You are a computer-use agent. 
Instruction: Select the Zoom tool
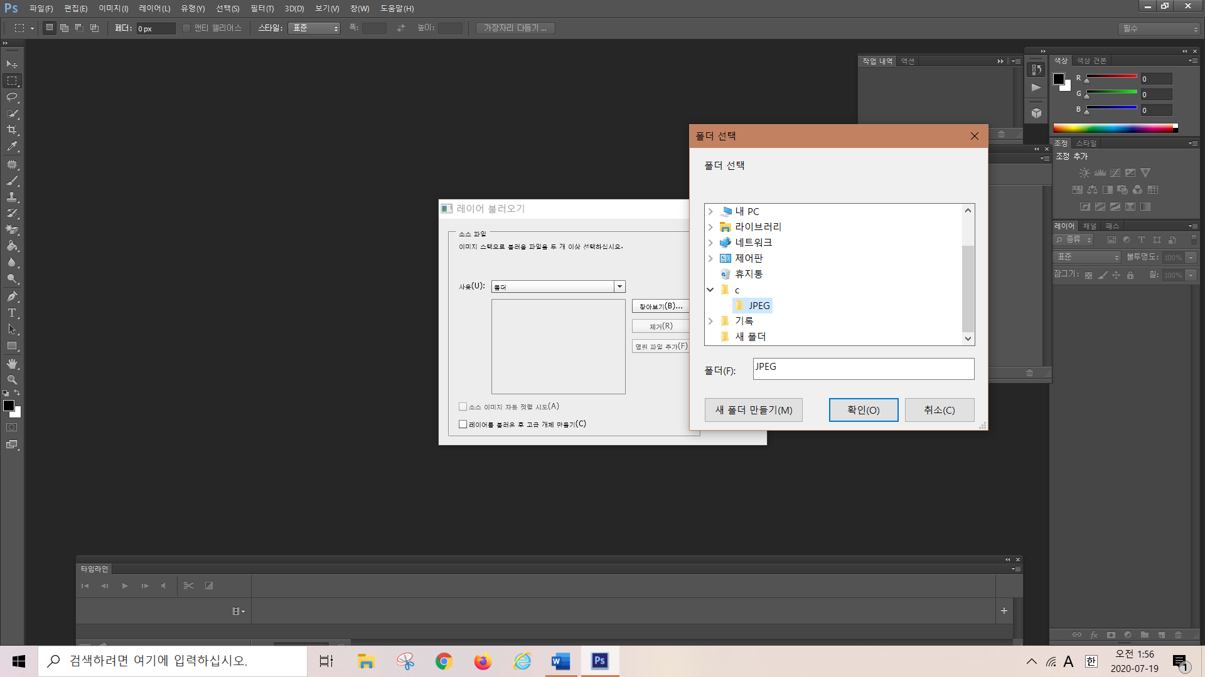12,380
